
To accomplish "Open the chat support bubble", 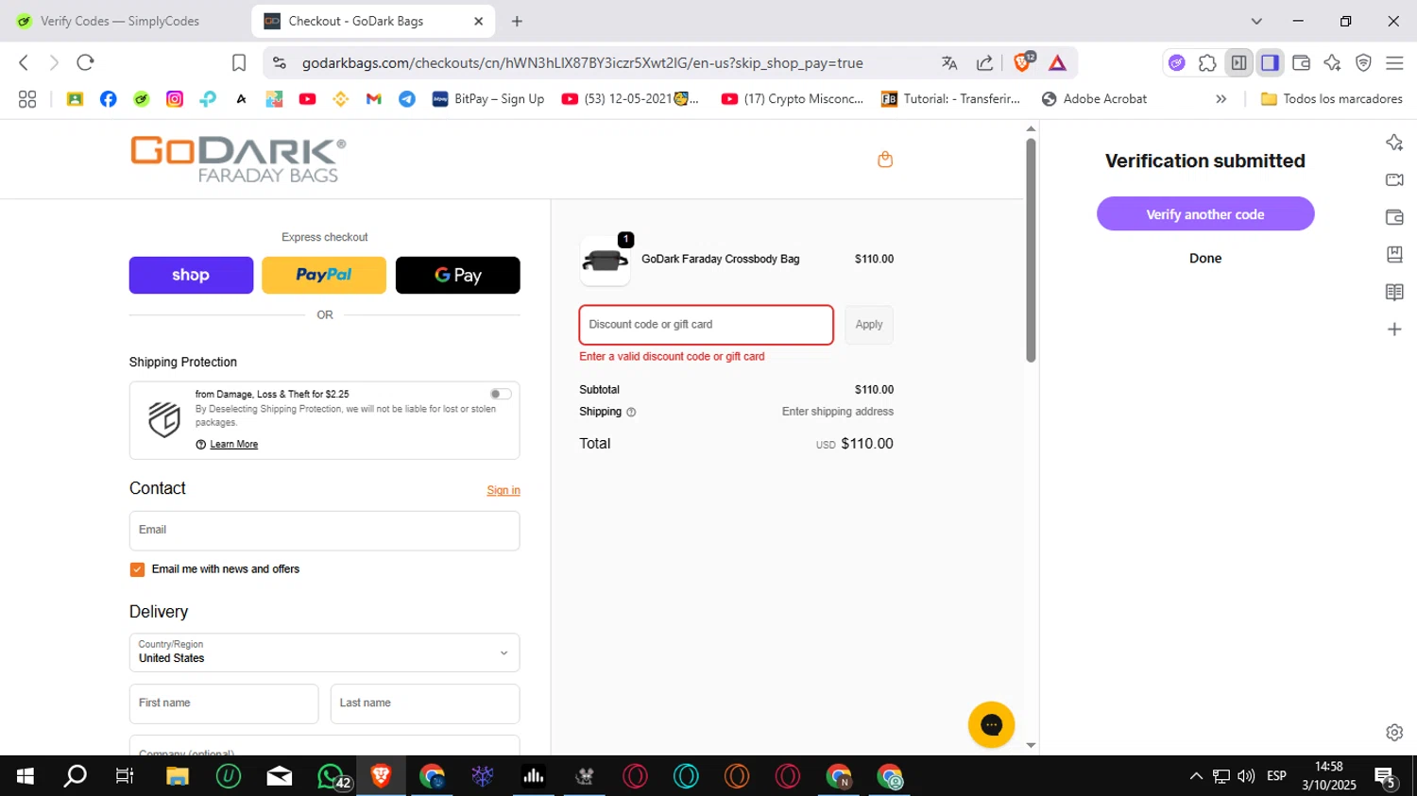I will pos(991,725).
